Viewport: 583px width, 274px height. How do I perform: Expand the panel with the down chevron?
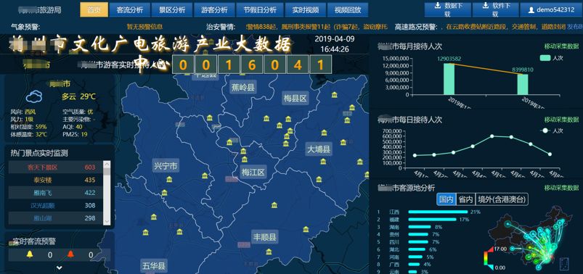[59, 267]
